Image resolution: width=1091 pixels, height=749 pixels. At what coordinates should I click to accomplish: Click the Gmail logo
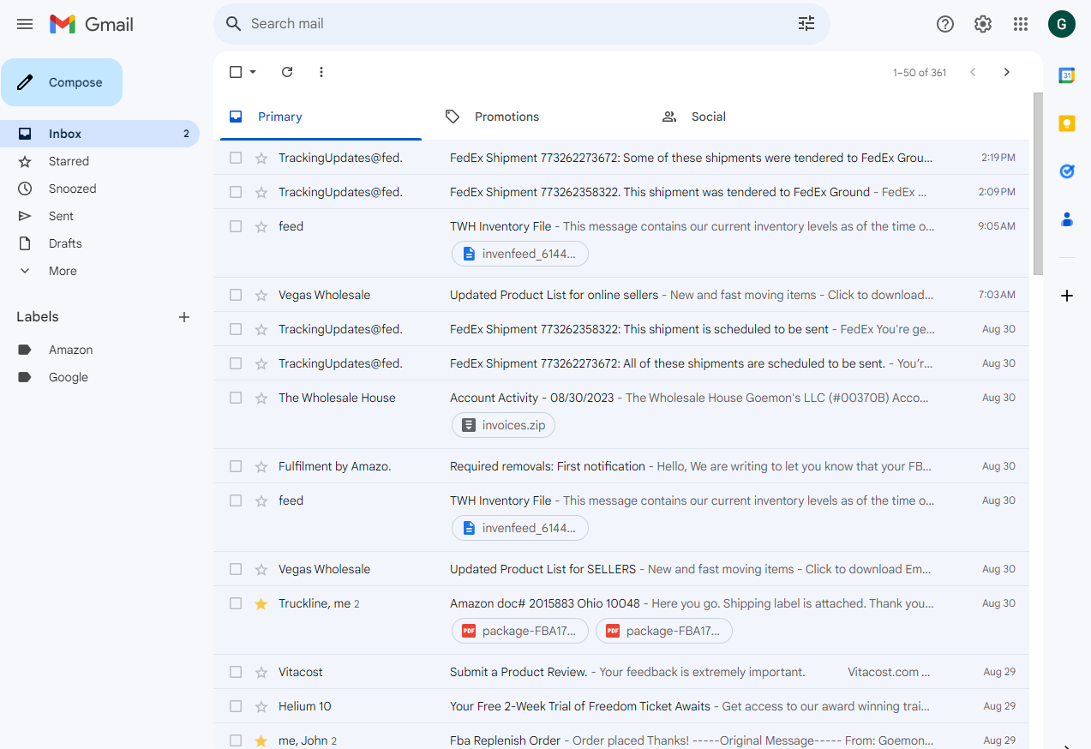(92, 24)
